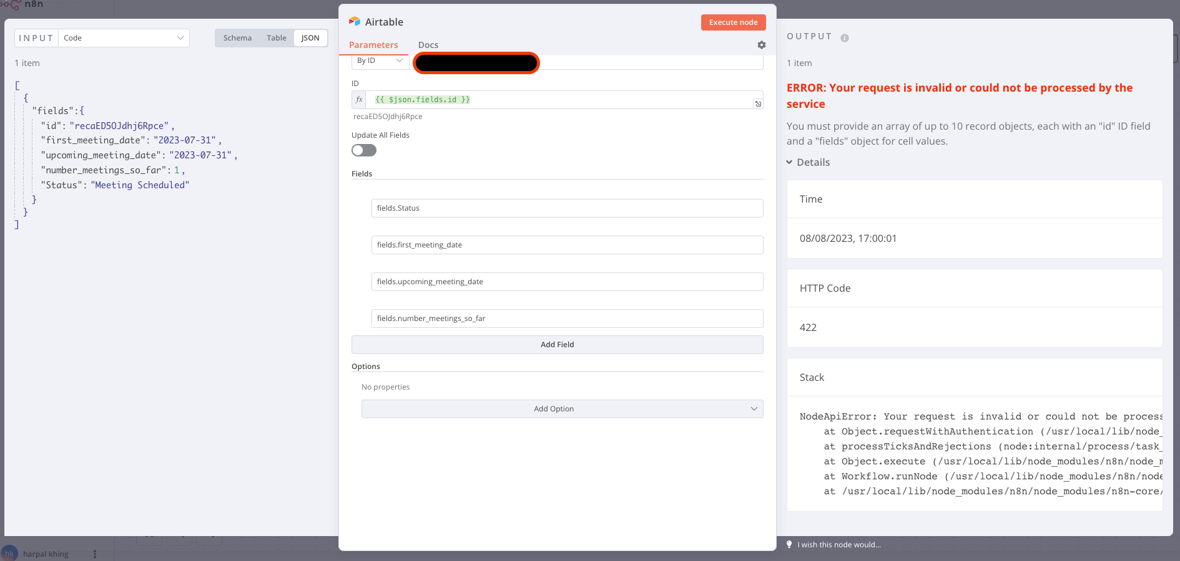Image resolution: width=1180 pixels, height=561 pixels.
Task: Collapse the error Details section
Action: (x=808, y=162)
